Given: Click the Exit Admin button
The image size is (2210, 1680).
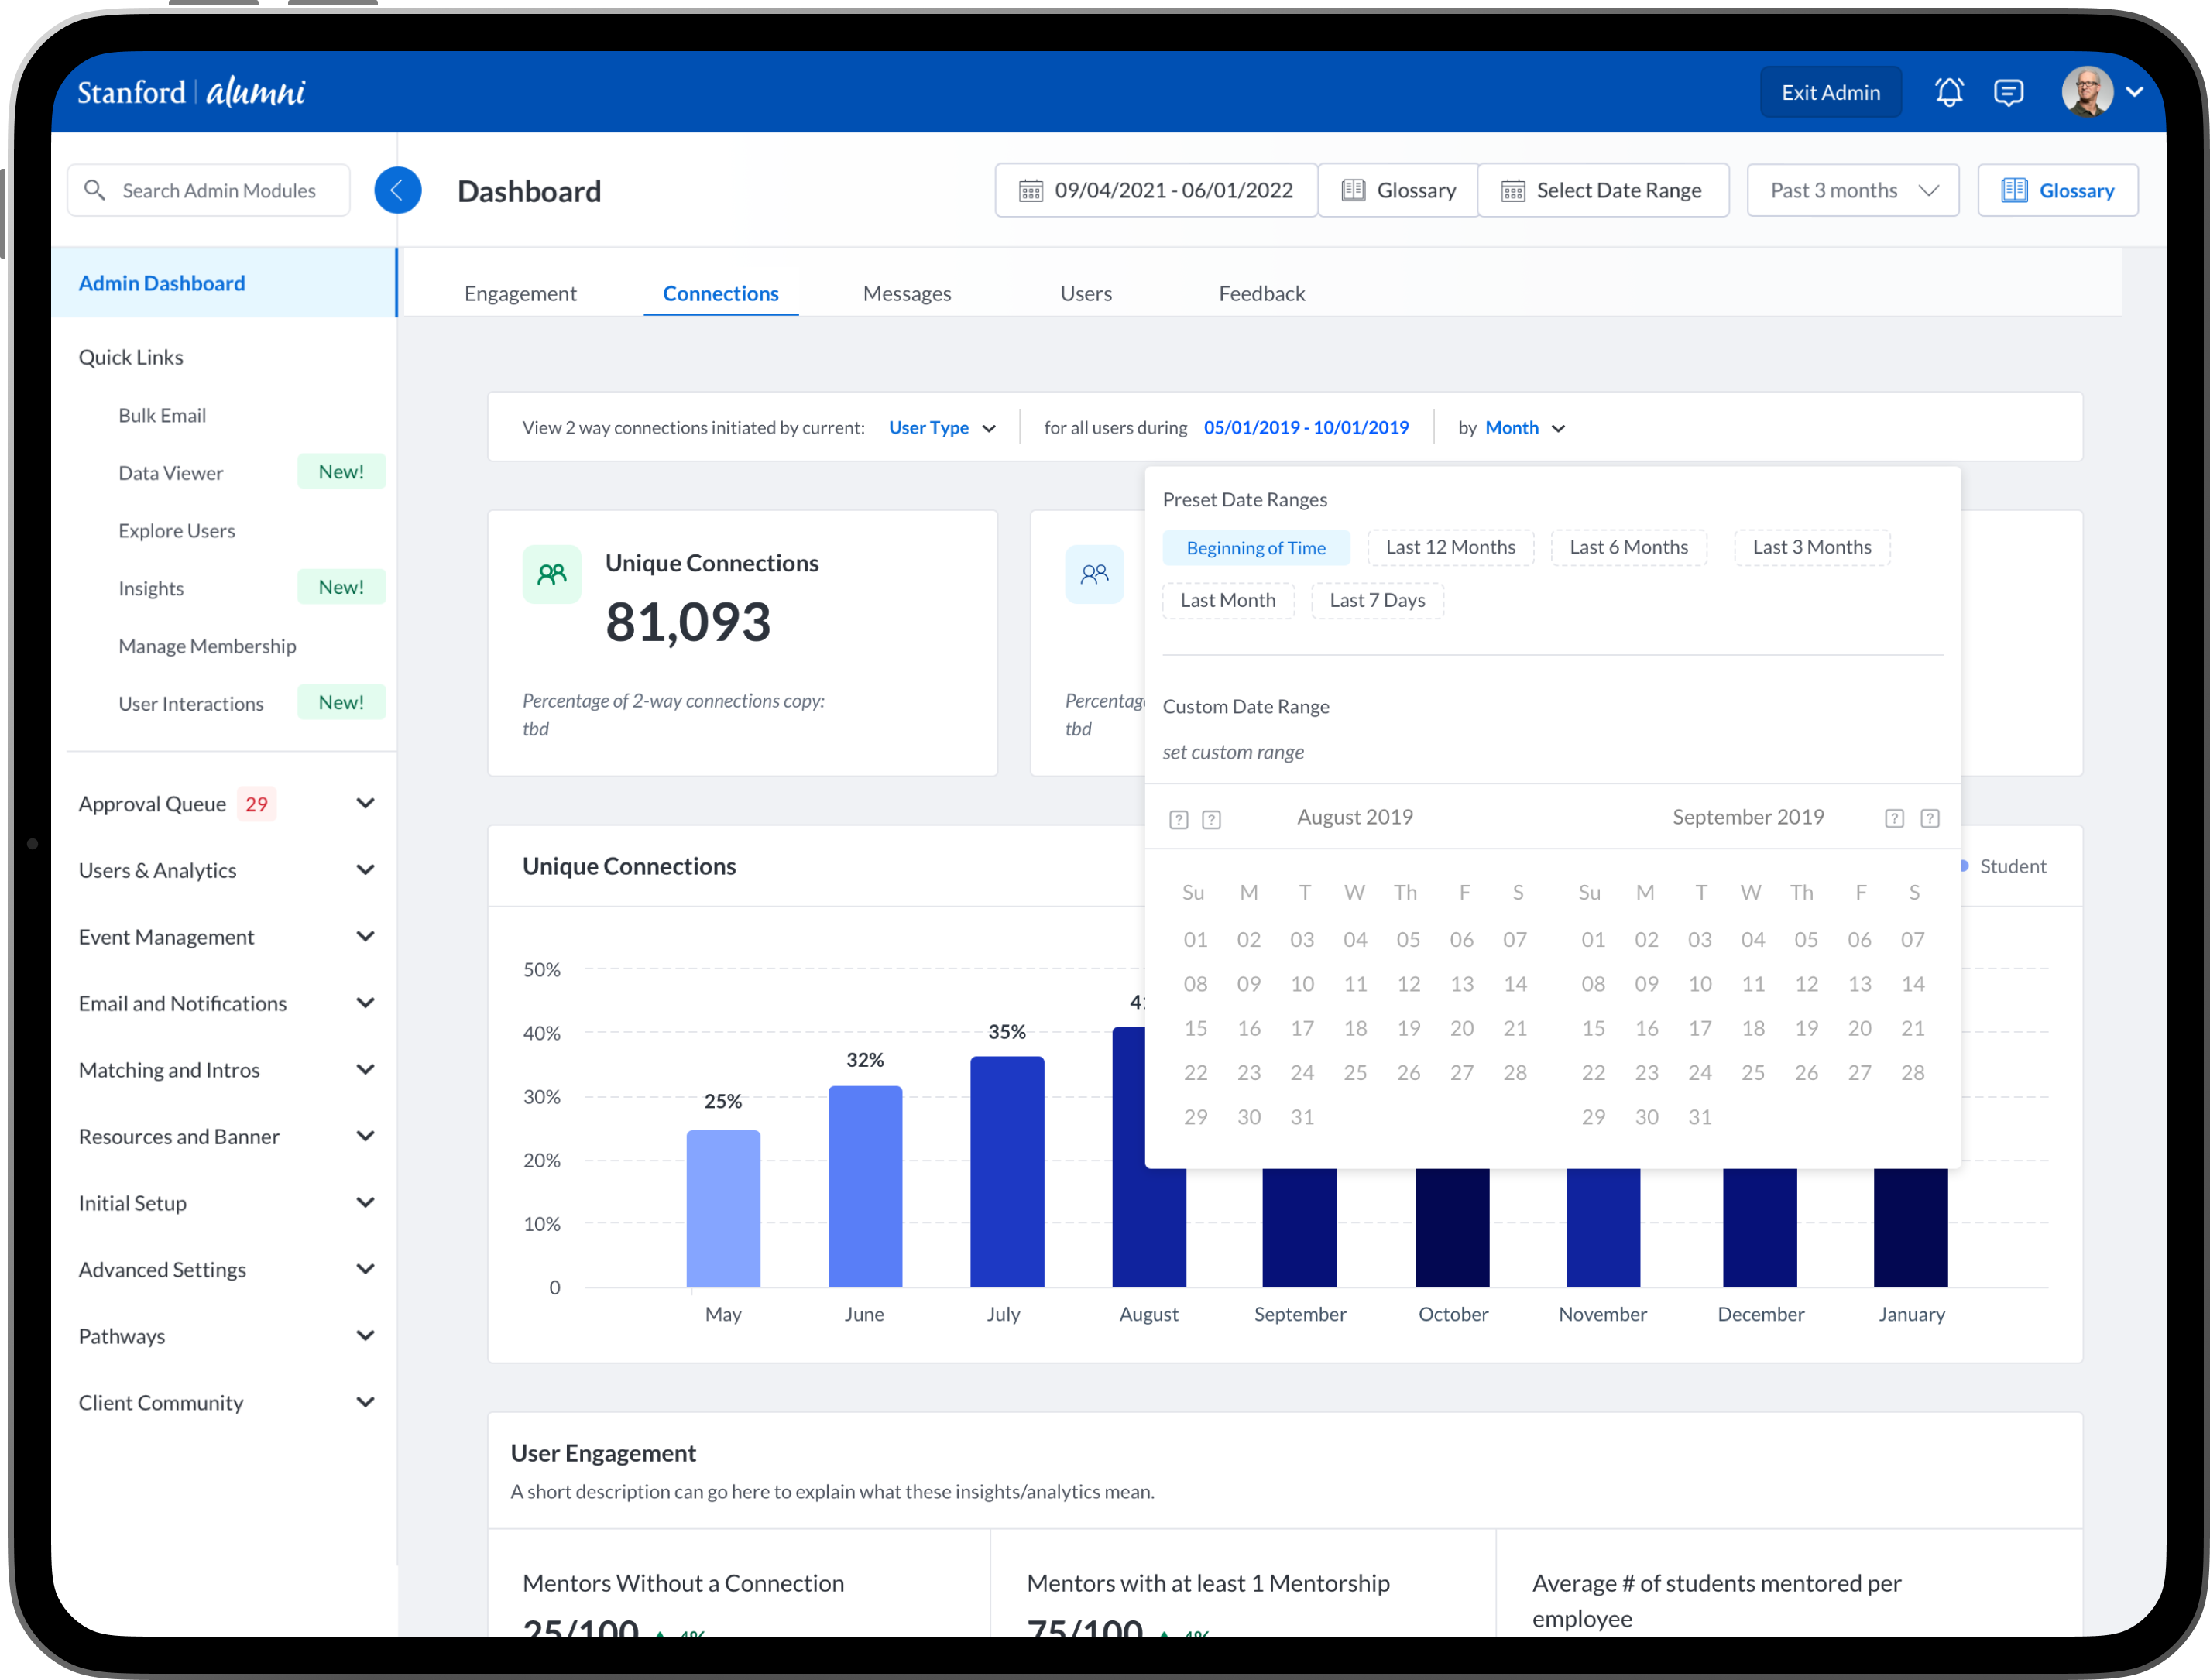Looking at the screenshot, I should click(x=1830, y=92).
